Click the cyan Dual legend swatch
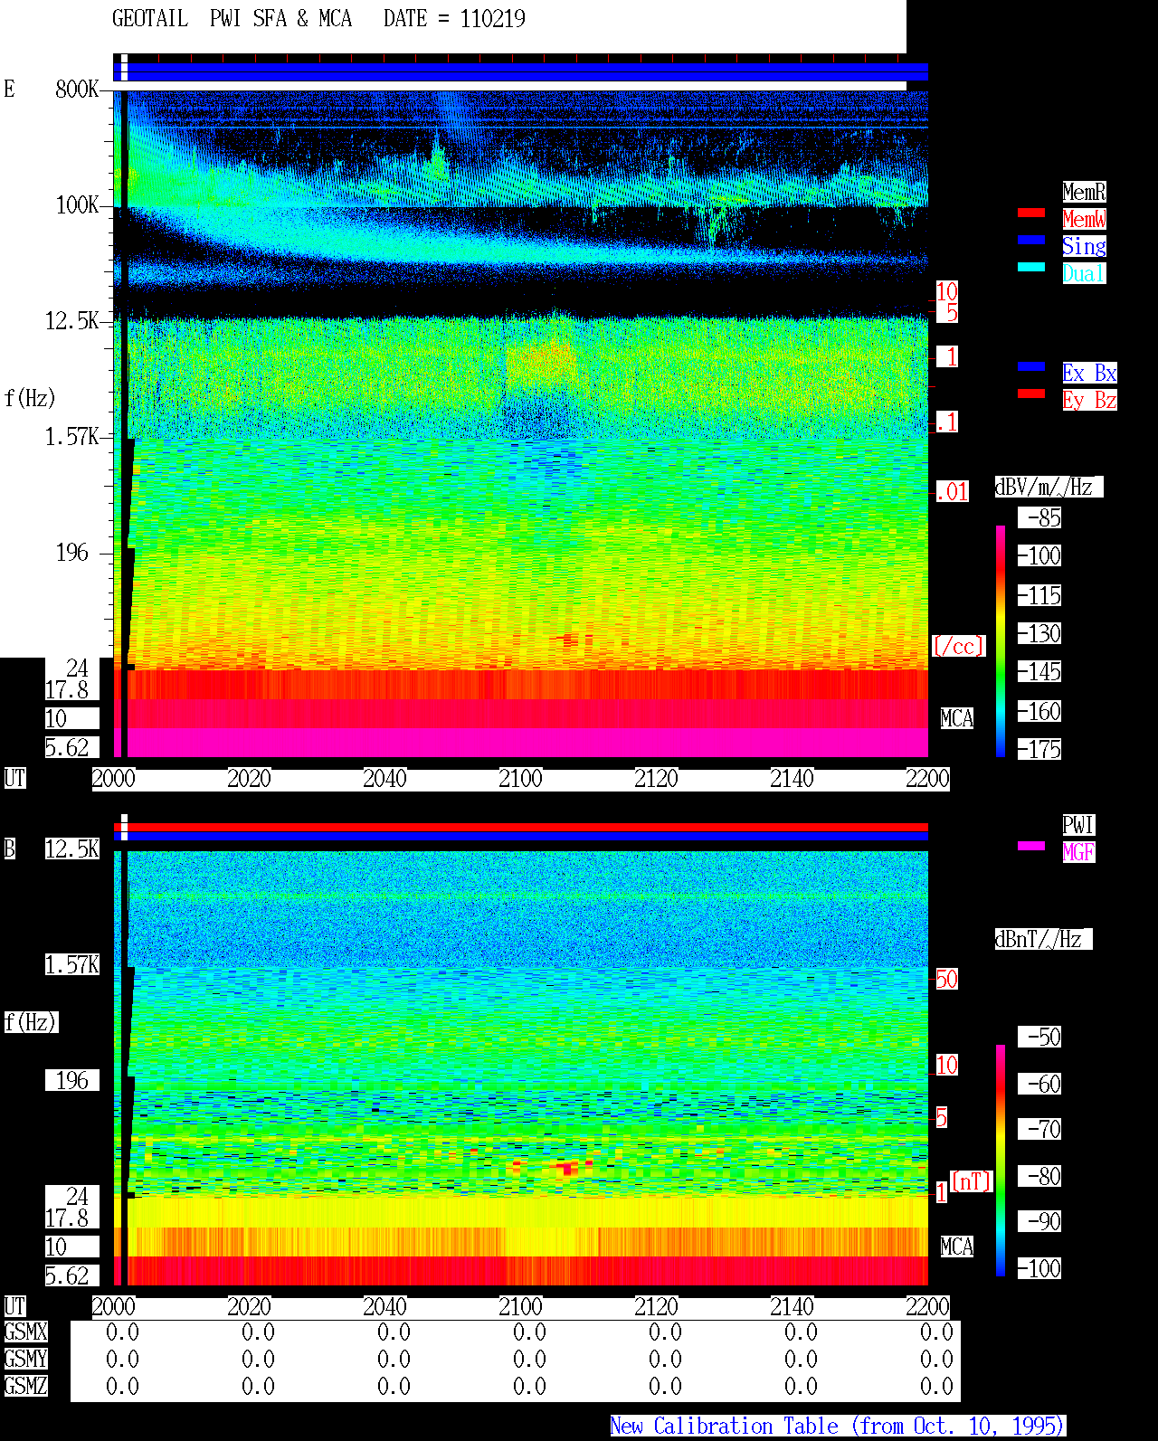The image size is (1158, 1441). click(1031, 267)
